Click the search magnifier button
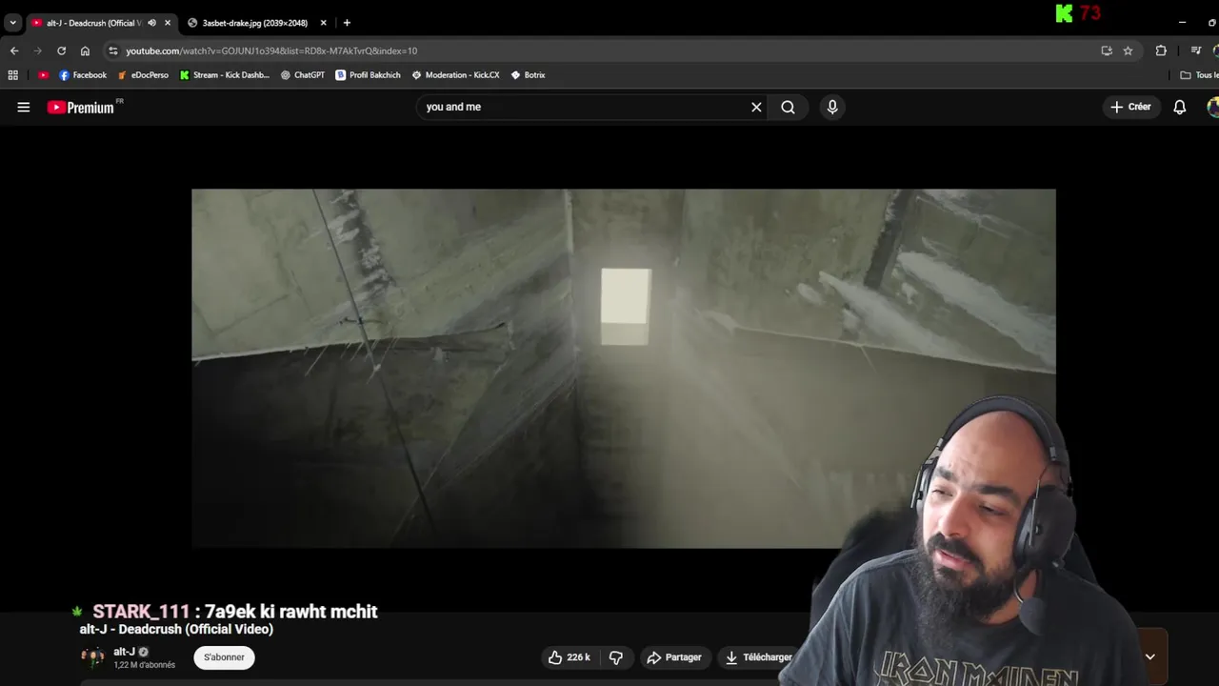The image size is (1219, 686). pos(788,108)
